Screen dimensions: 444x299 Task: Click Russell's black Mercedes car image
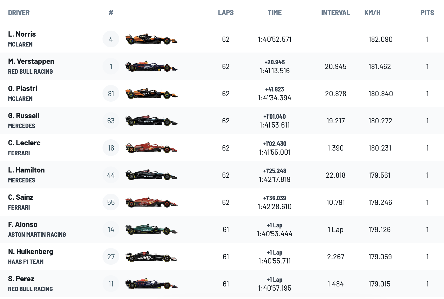pyautogui.click(x=151, y=121)
